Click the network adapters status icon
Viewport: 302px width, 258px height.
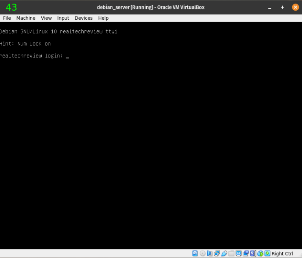(217, 253)
